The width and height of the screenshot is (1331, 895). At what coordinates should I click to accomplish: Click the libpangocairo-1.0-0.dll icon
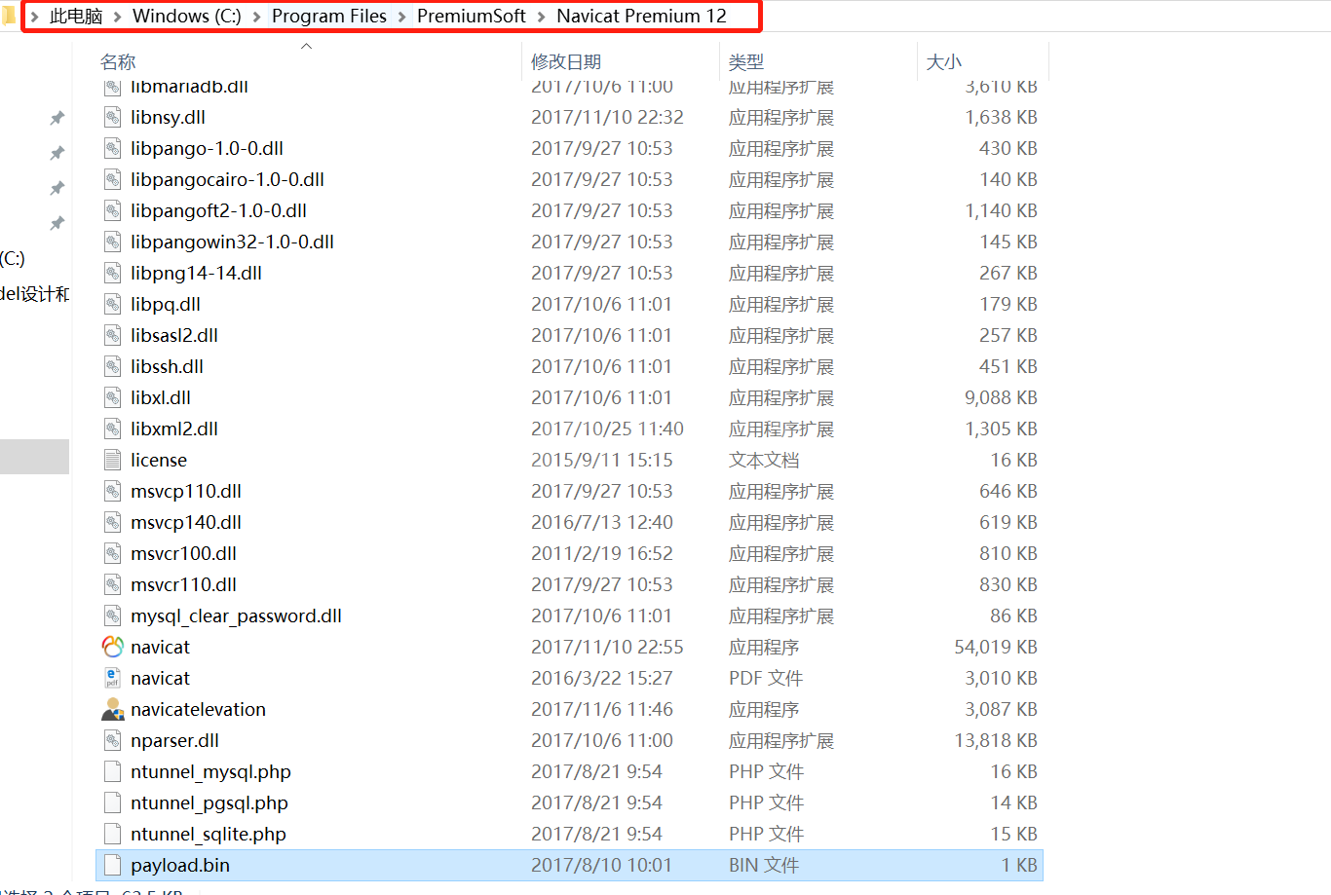(113, 179)
